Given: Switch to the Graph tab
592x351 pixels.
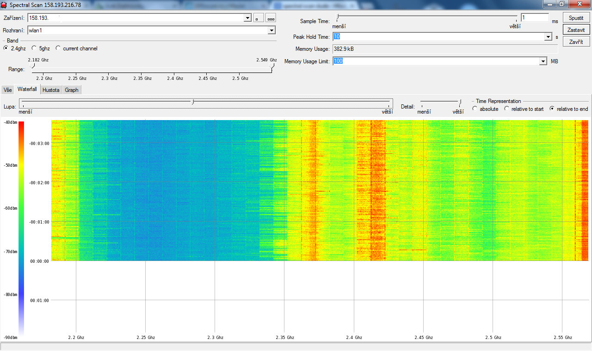Looking at the screenshot, I should point(72,90).
